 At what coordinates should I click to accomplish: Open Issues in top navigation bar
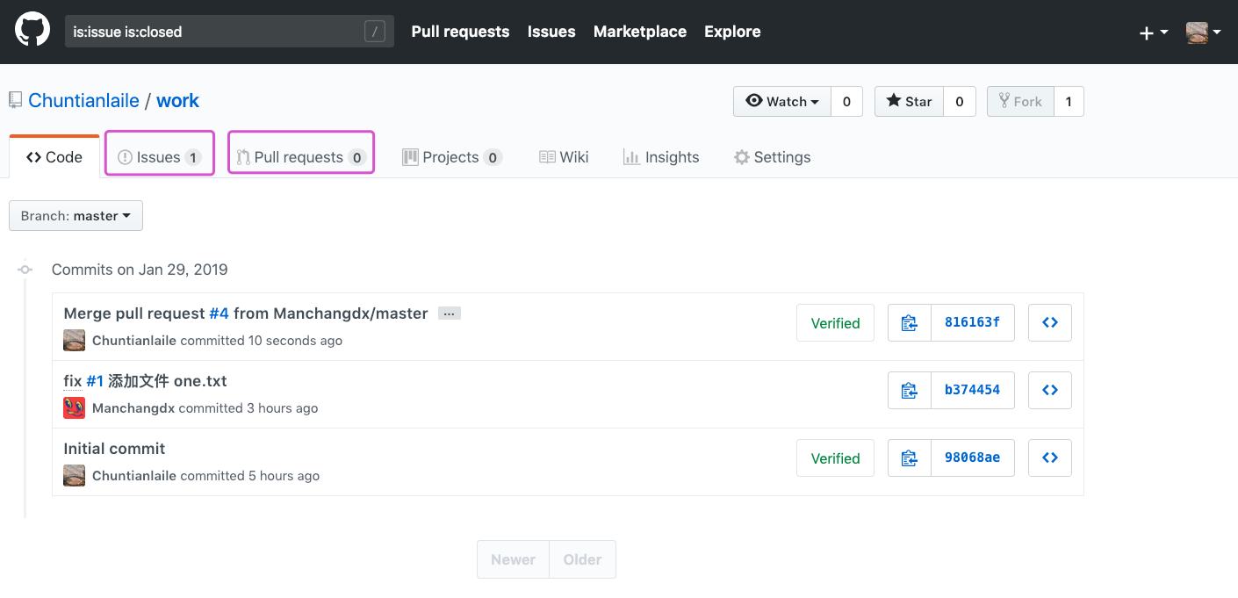551,32
